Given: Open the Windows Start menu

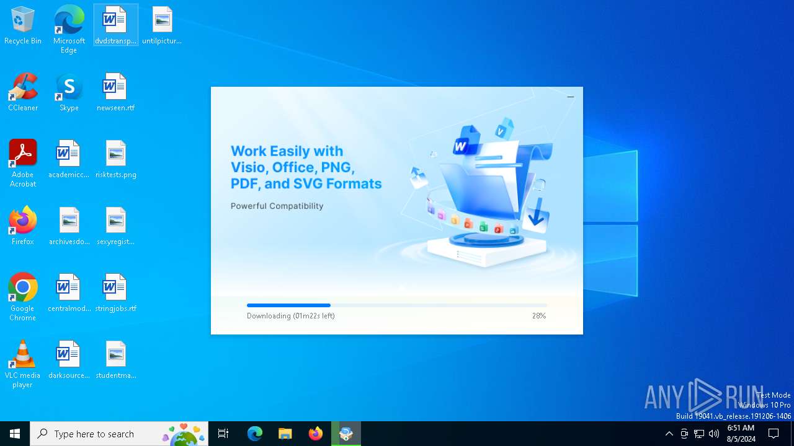Looking at the screenshot, I should click(15, 434).
